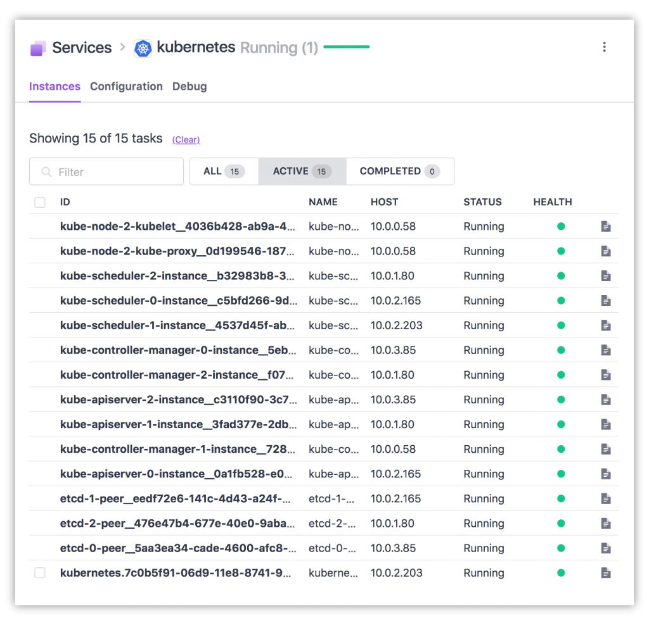Click the green service status progress bar
This screenshot has width=649, height=625.
pos(347,47)
